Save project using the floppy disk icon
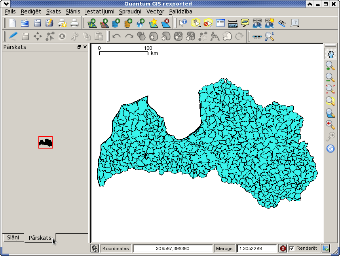The height and width of the screenshot is (256, 340). 37,23
